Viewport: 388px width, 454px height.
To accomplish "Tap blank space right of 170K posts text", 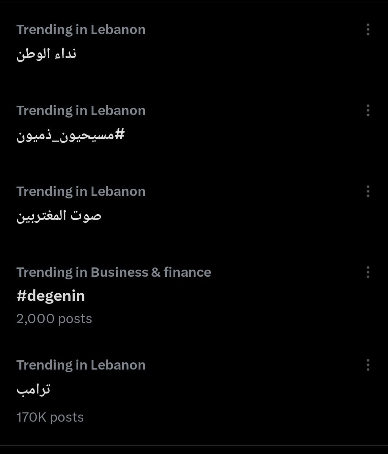I will point(216,417).
